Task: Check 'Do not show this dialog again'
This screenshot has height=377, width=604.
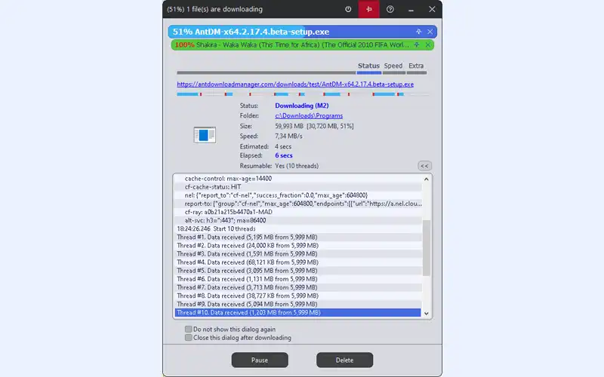Action: pyautogui.click(x=188, y=329)
